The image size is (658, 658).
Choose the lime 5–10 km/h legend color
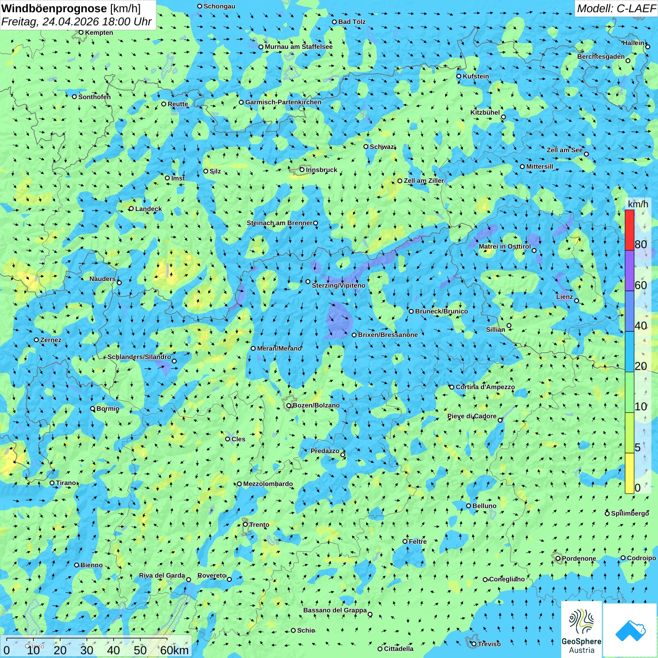coord(629,432)
